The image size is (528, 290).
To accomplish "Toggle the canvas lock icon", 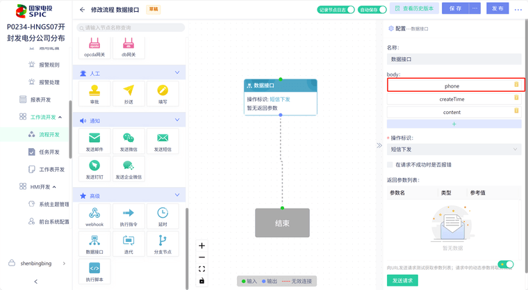I will pyautogui.click(x=201, y=280).
